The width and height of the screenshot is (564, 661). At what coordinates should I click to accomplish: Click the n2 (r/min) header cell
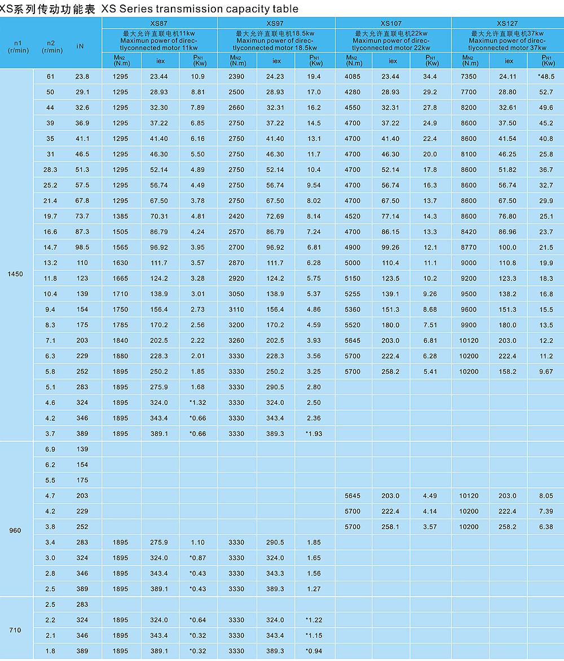click(x=51, y=46)
